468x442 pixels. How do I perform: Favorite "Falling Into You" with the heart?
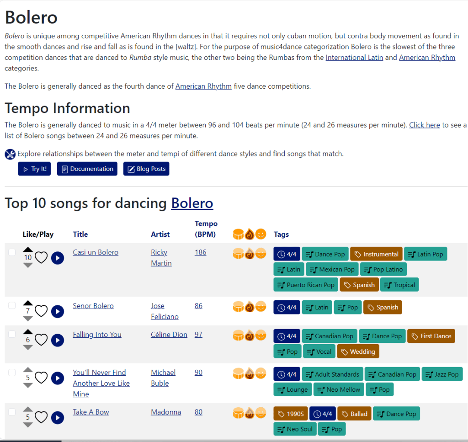tap(41, 340)
